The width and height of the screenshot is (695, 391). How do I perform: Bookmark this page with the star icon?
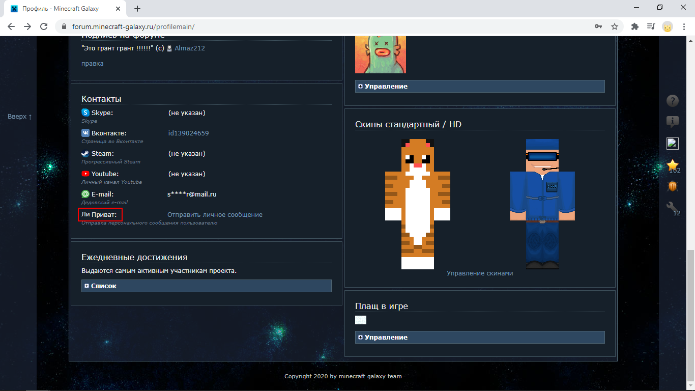coord(615,26)
